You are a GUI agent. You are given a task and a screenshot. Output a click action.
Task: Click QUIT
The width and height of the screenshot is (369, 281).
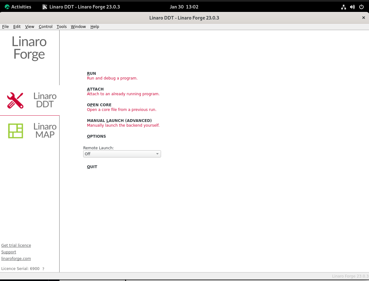92,167
